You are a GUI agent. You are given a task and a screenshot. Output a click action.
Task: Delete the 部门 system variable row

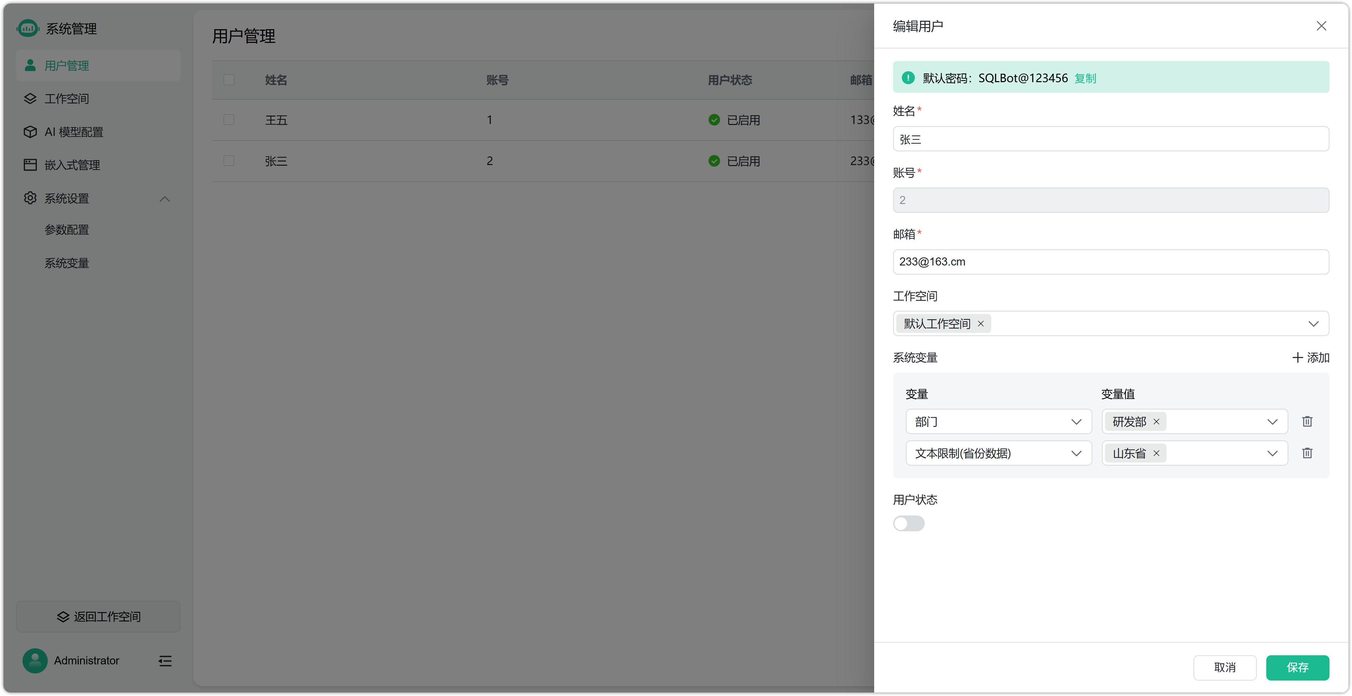click(1307, 421)
